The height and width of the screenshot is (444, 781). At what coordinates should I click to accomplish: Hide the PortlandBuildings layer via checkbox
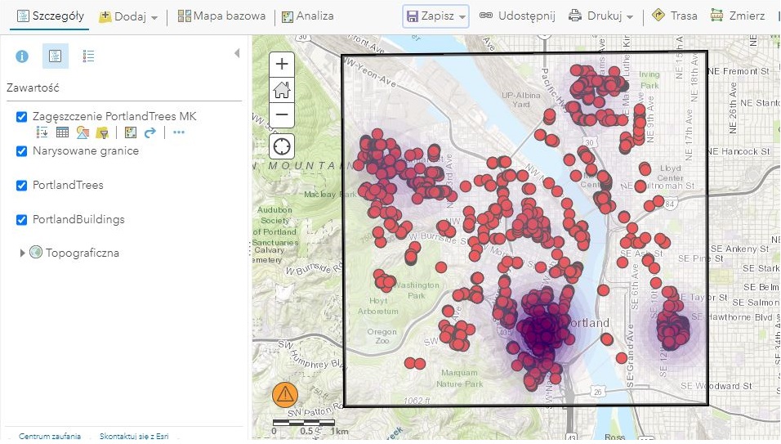22,220
